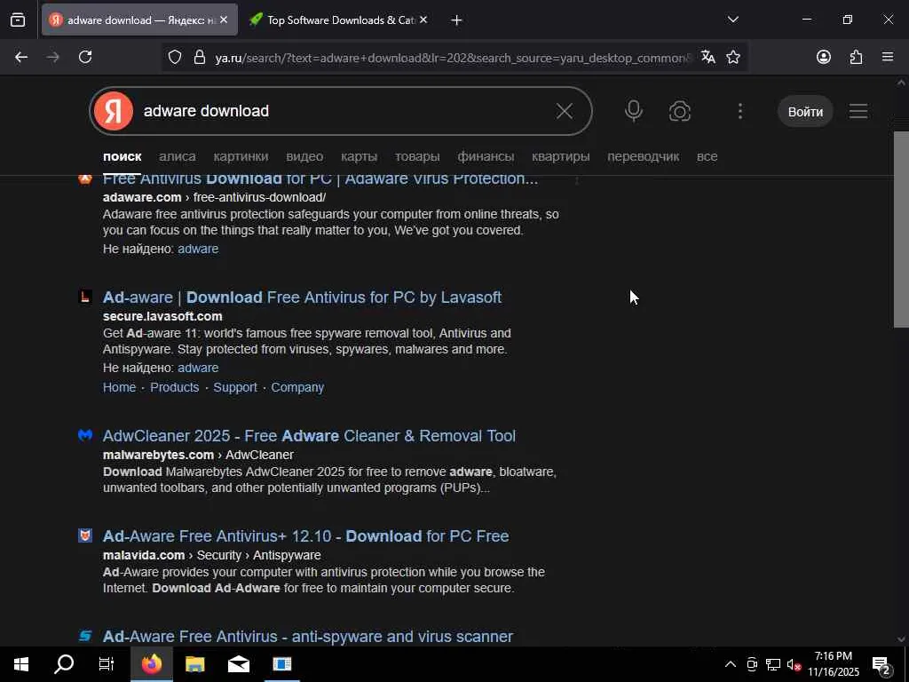Image resolution: width=909 pixels, height=682 pixels.
Task: Open muted volume tray icon
Action: (x=794, y=664)
